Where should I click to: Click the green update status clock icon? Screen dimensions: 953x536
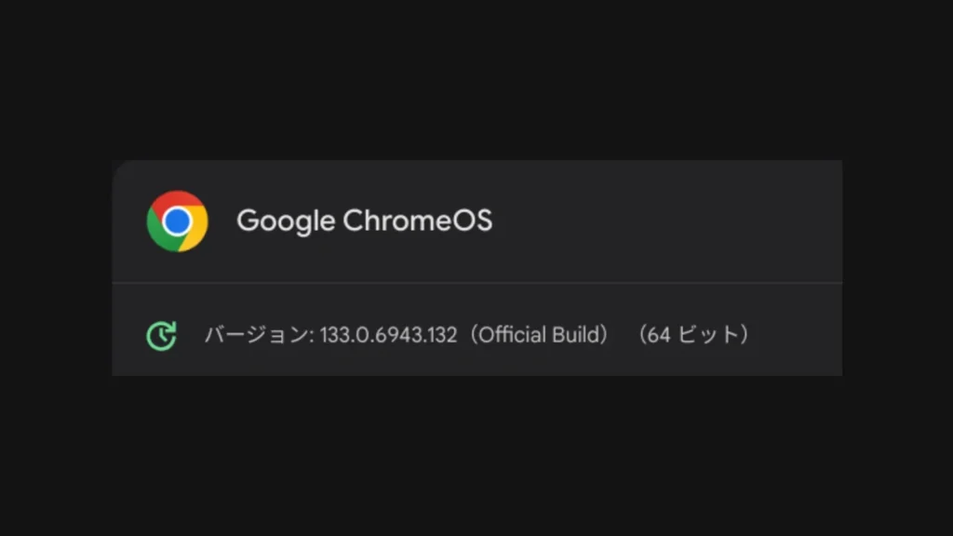tap(161, 335)
